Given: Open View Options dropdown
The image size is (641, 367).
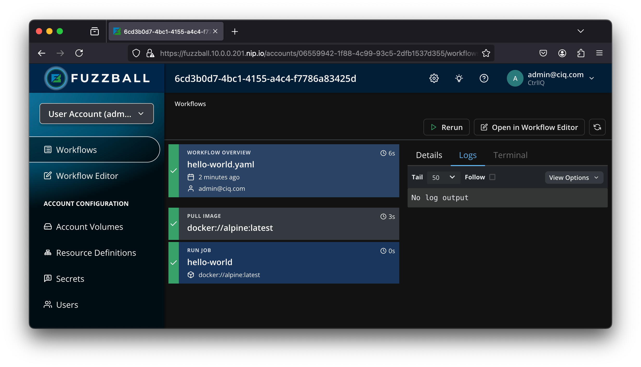Looking at the screenshot, I should (x=574, y=178).
